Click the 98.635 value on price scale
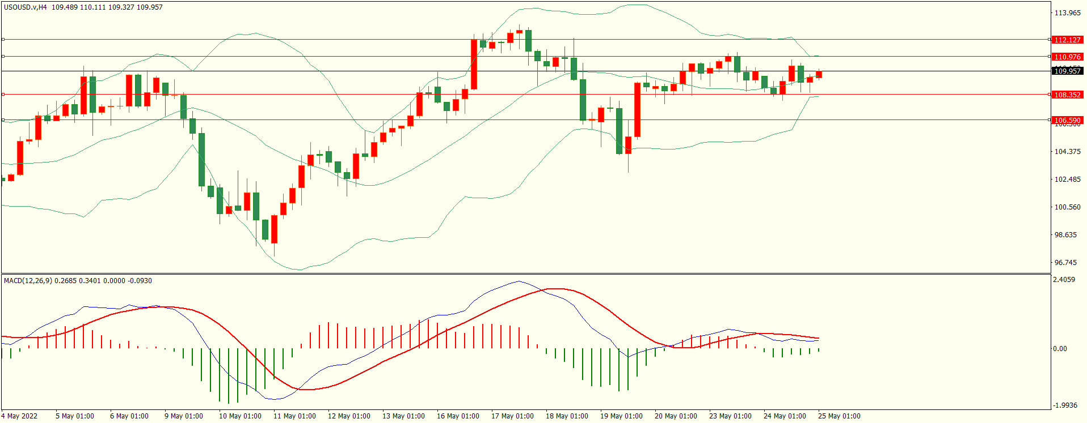 click(1065, 234)
